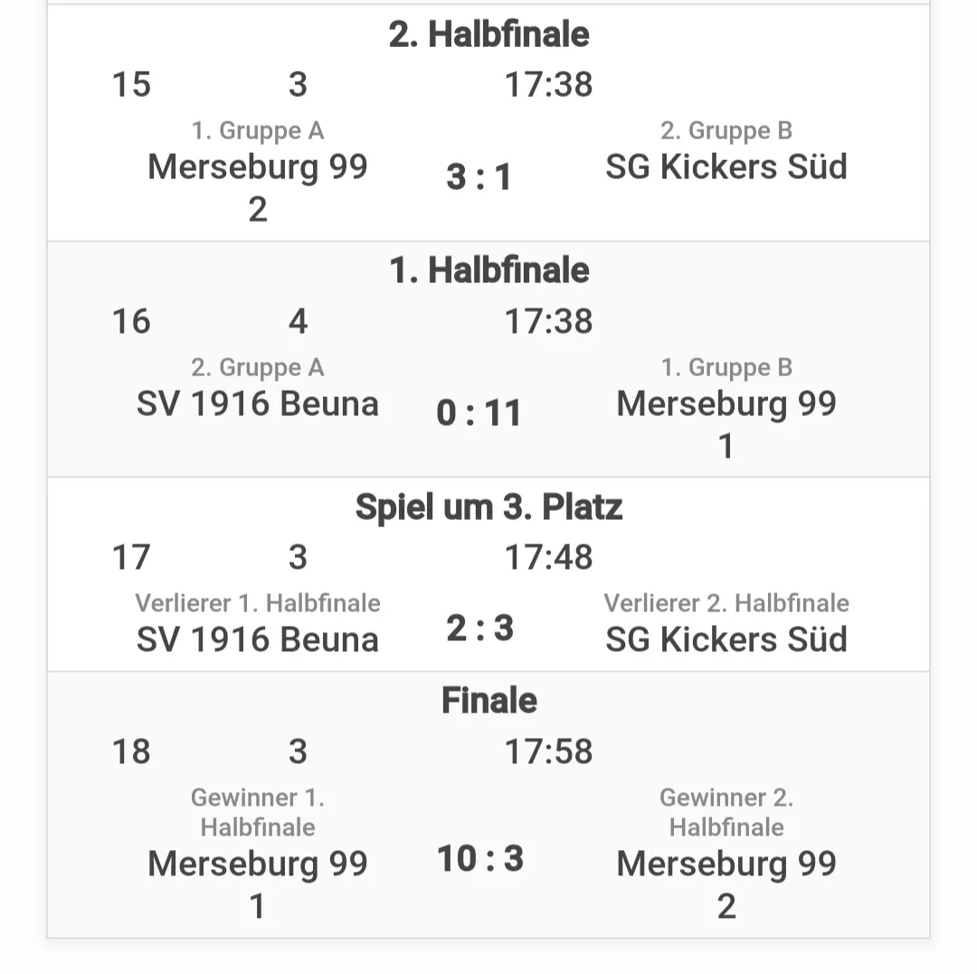977x974 pixels.
Task: Tap SG Kickers Süd in third-place match
Action: pyautogui.click(x=726, y=639)
